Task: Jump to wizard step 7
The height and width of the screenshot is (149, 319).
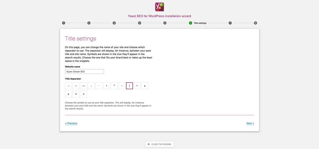Action: (230, 23)
